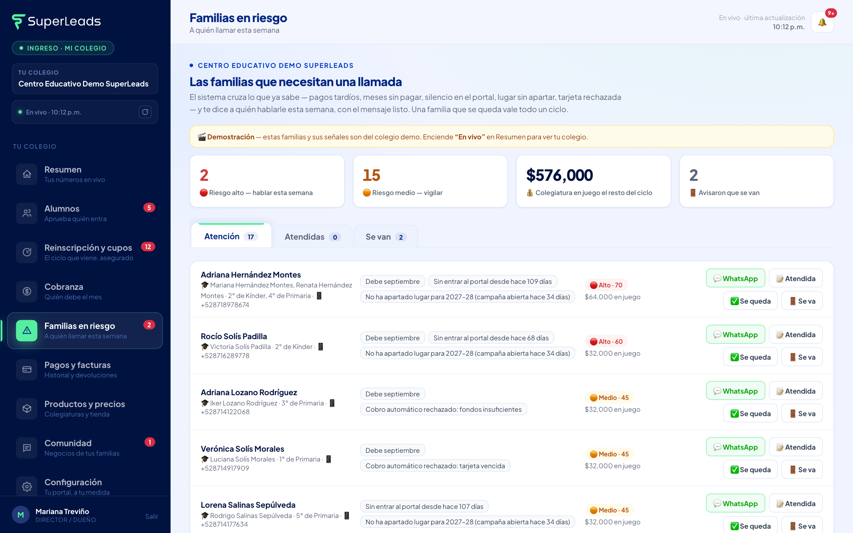853x533 pixels.
Task: Open notifications bell icon
Action: pyautogui.click(x=822, y=23)
